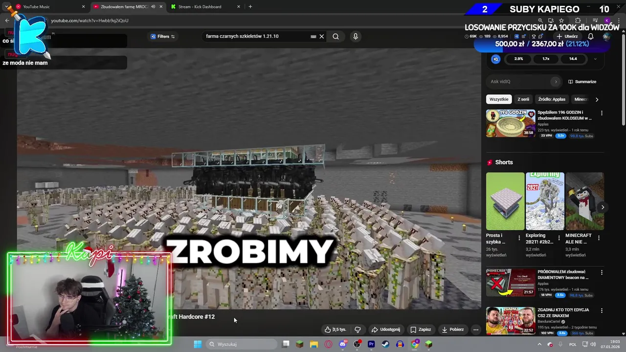The image size is (626, 352).
Task: Open options for PRÓBOWAŁEM zbudować video
Action: coord(602,272)
